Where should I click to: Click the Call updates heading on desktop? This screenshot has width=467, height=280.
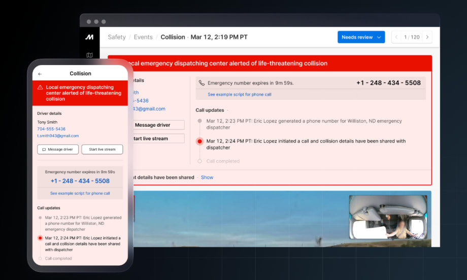pos(210,110)
